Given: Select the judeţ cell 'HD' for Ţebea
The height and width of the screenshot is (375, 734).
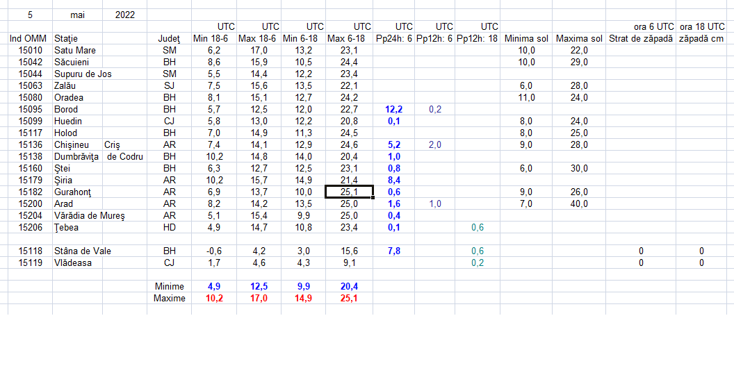Looking at the screenshot, I should [x=169, y=228].
